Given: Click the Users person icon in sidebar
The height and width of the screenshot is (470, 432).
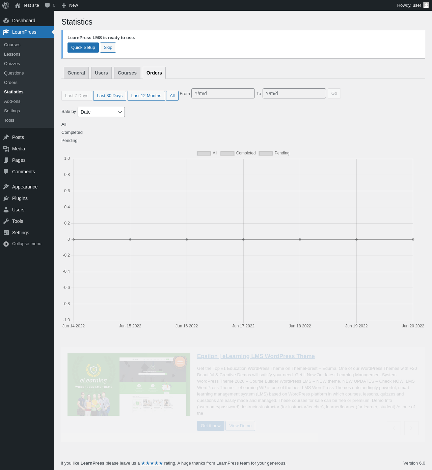Looking at the screenshot, I should click(x=6, y=210).
